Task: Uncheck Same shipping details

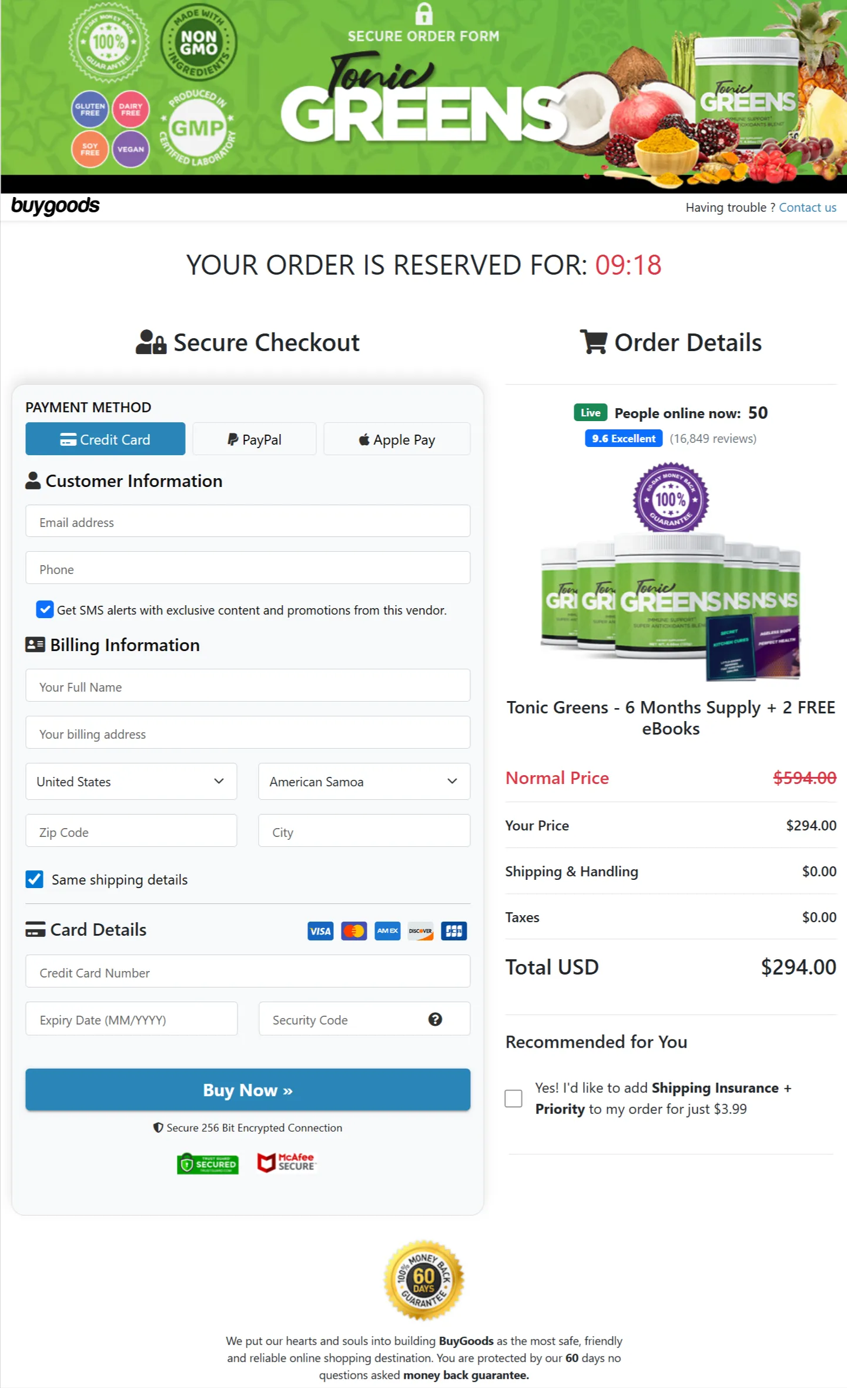Action: point(34,879)
